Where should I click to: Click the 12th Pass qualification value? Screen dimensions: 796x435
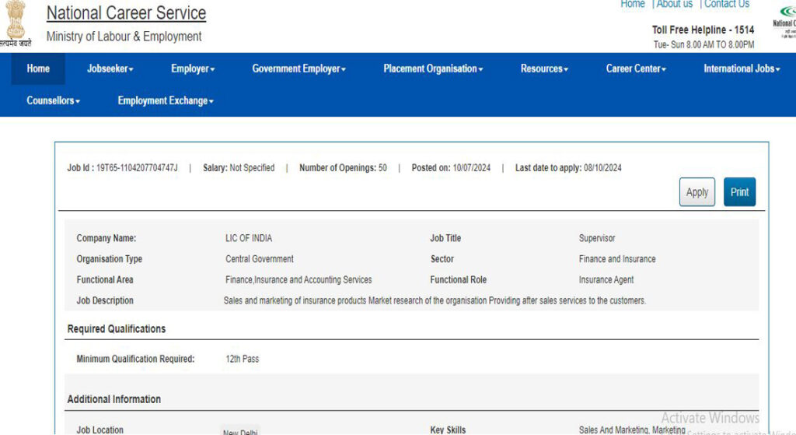pyautogui.click(x=243, y=359)
